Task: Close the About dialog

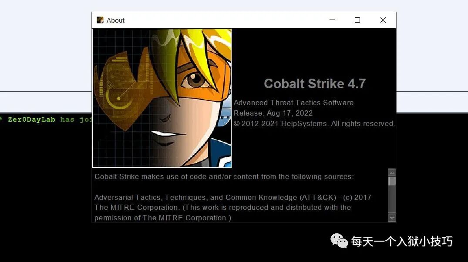Action: [383, 20]
